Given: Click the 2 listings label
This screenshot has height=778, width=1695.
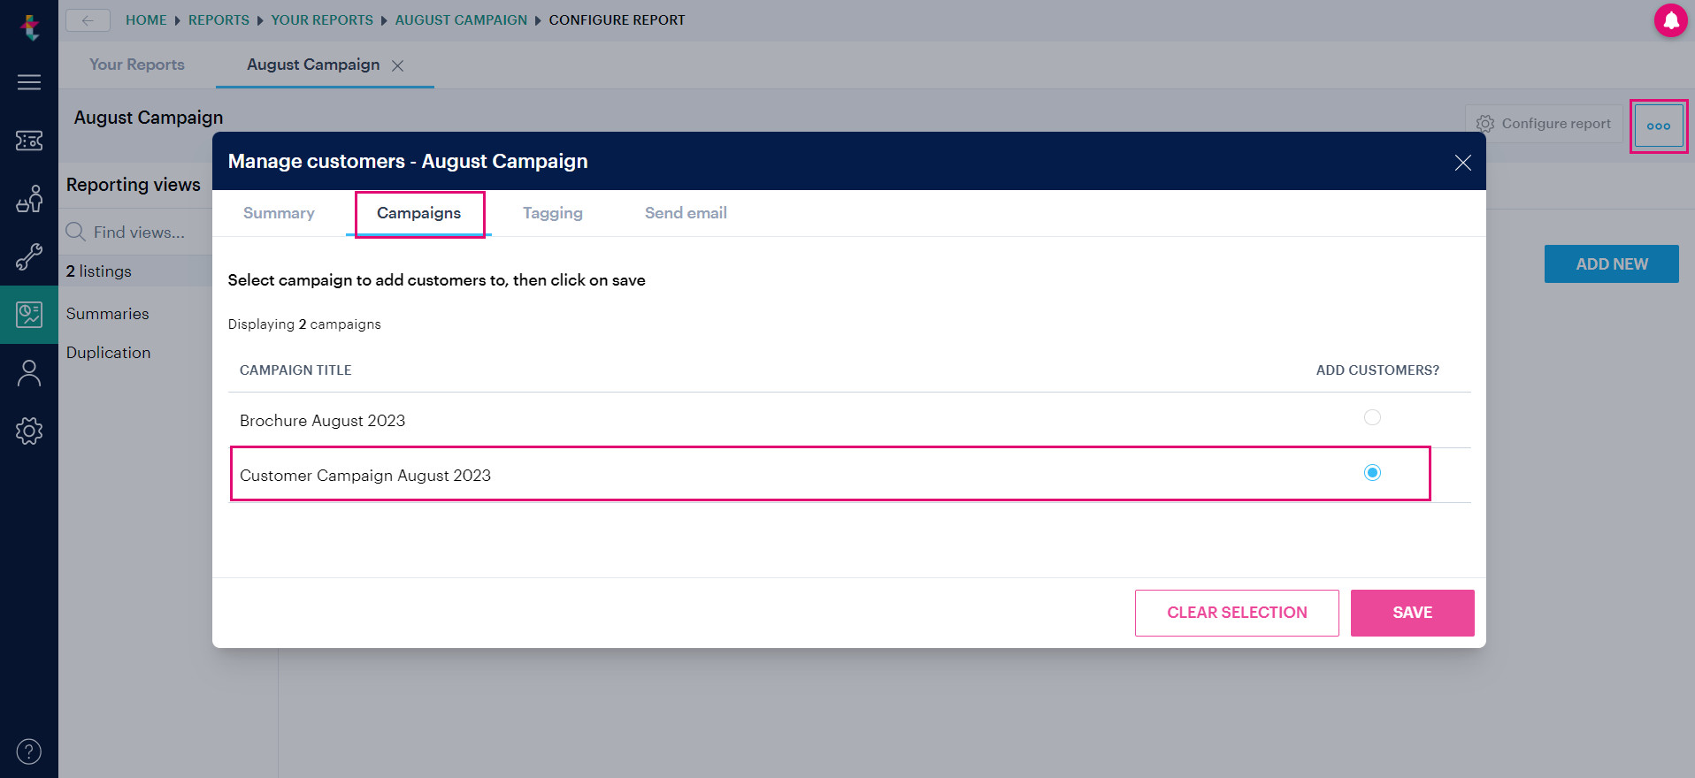Looking at the screenshot, I should tap(99, 271).
